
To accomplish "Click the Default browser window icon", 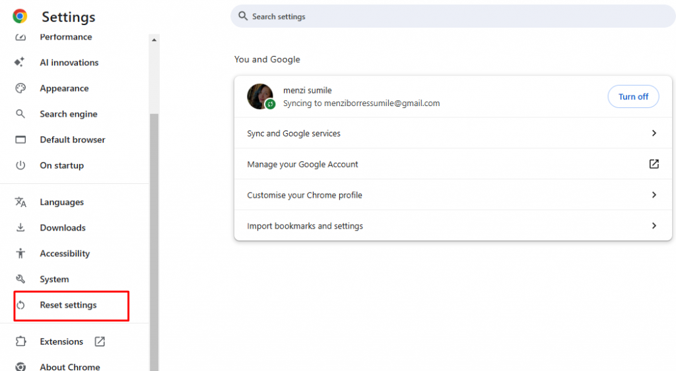I will click(20, 140).
